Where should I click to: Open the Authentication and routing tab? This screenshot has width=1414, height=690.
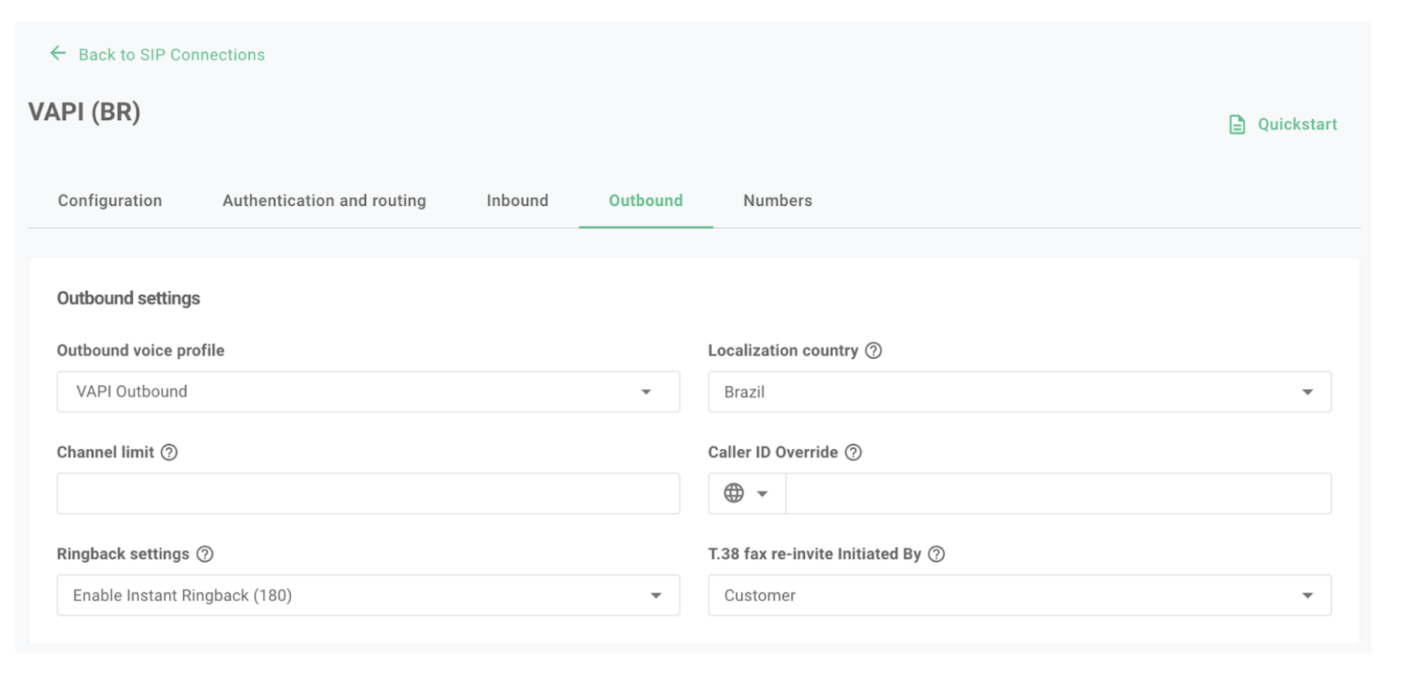(x=324, y=201)
